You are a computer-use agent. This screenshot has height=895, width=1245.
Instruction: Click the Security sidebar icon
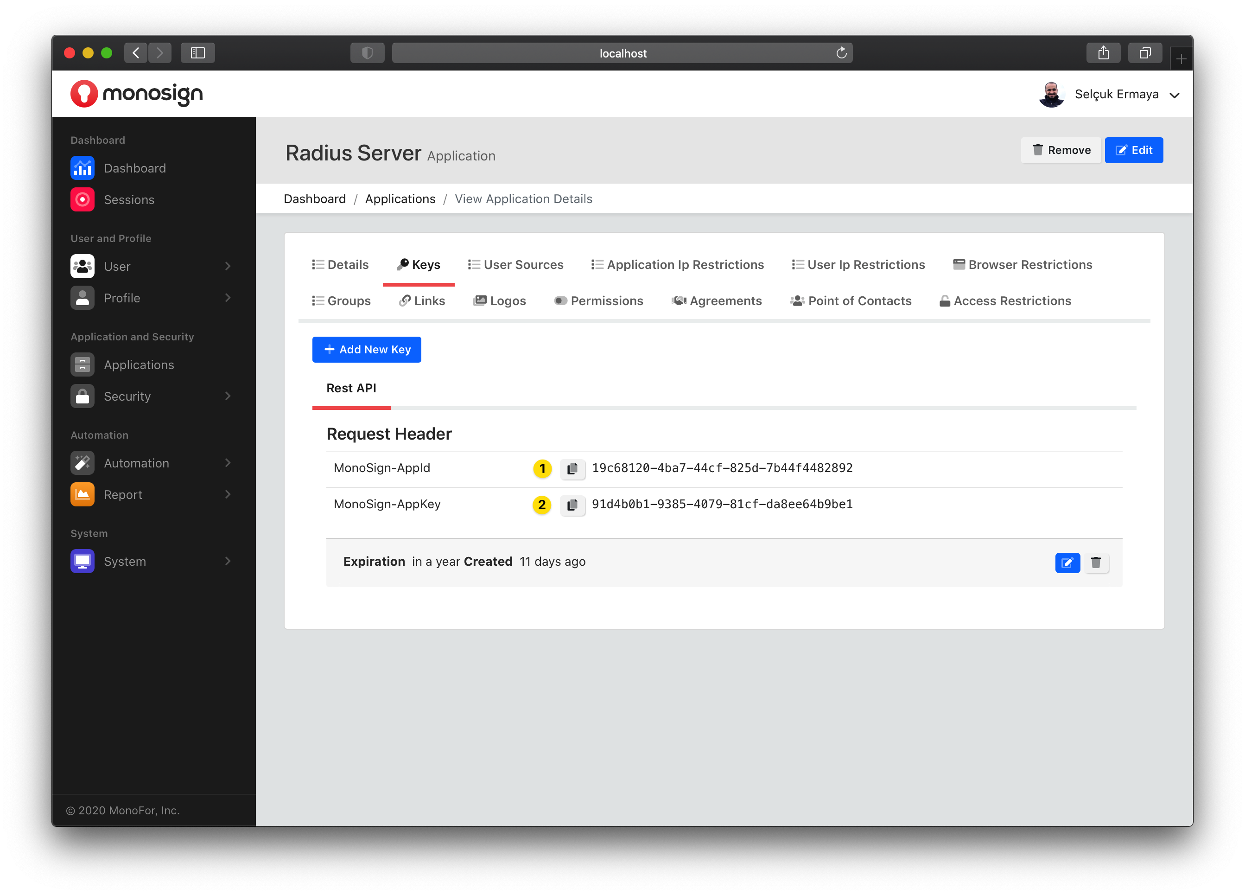(x=82, y=396)
